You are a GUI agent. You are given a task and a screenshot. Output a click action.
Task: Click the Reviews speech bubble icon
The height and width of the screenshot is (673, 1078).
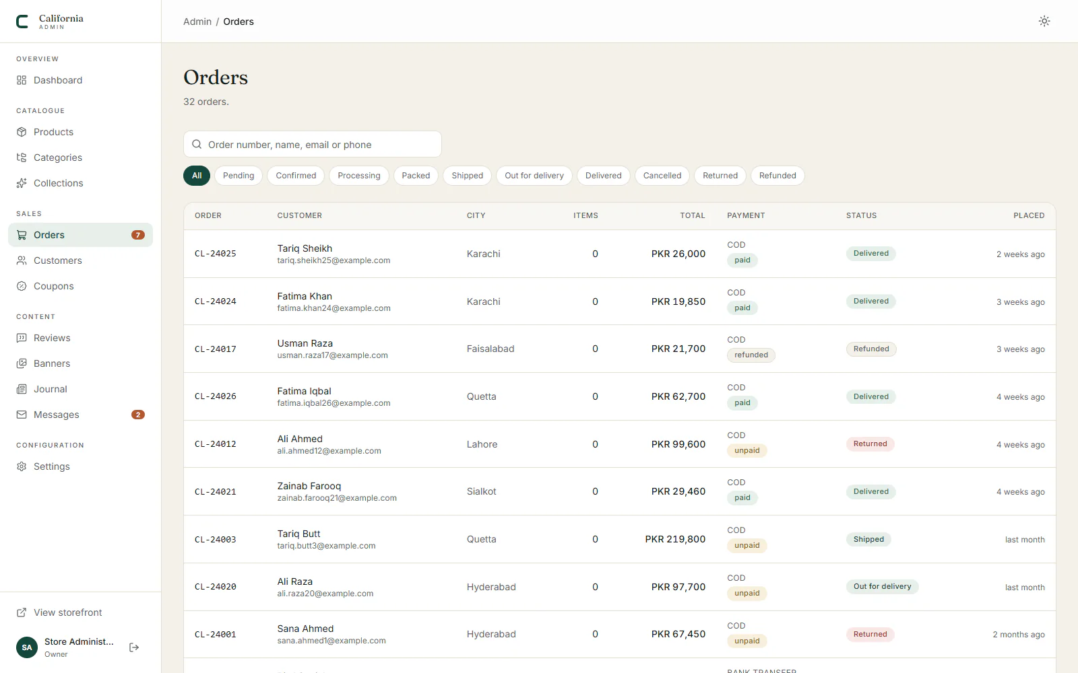click(22, 338)
